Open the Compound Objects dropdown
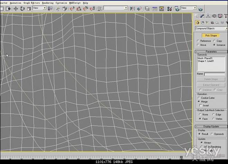Viewport: 228px width, 164px height. [211, 29]
